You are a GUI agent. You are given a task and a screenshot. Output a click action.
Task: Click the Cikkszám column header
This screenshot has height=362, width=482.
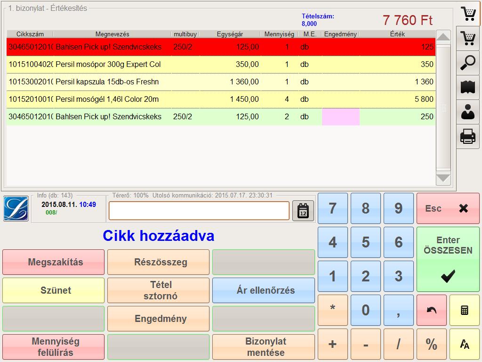pyautogui.click(x=30, y=34)
